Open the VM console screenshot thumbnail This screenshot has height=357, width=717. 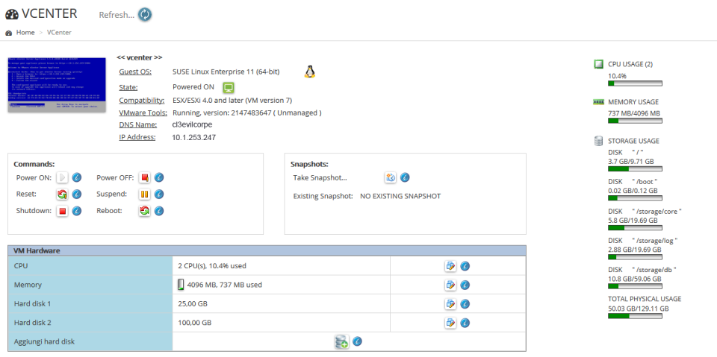tap(57, 85)
